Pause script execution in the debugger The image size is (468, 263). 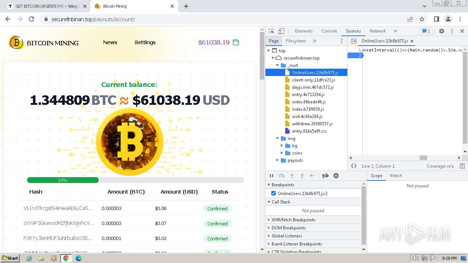[271, 176]
